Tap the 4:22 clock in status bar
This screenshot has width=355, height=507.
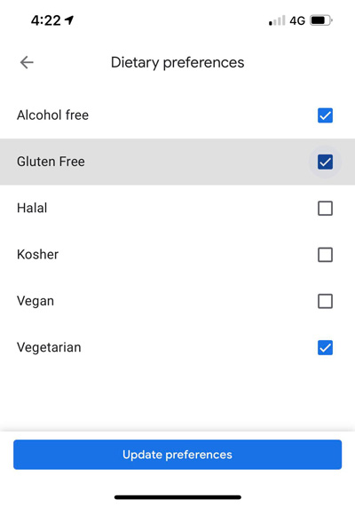46,20
